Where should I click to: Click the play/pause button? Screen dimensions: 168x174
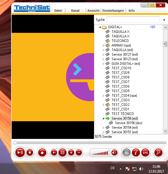tap(20, 153)
